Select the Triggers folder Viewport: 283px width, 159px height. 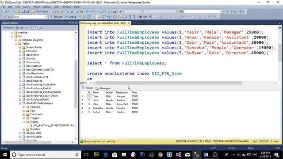(34, 118)
